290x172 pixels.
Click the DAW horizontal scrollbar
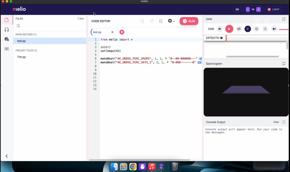tap(253, 56)
